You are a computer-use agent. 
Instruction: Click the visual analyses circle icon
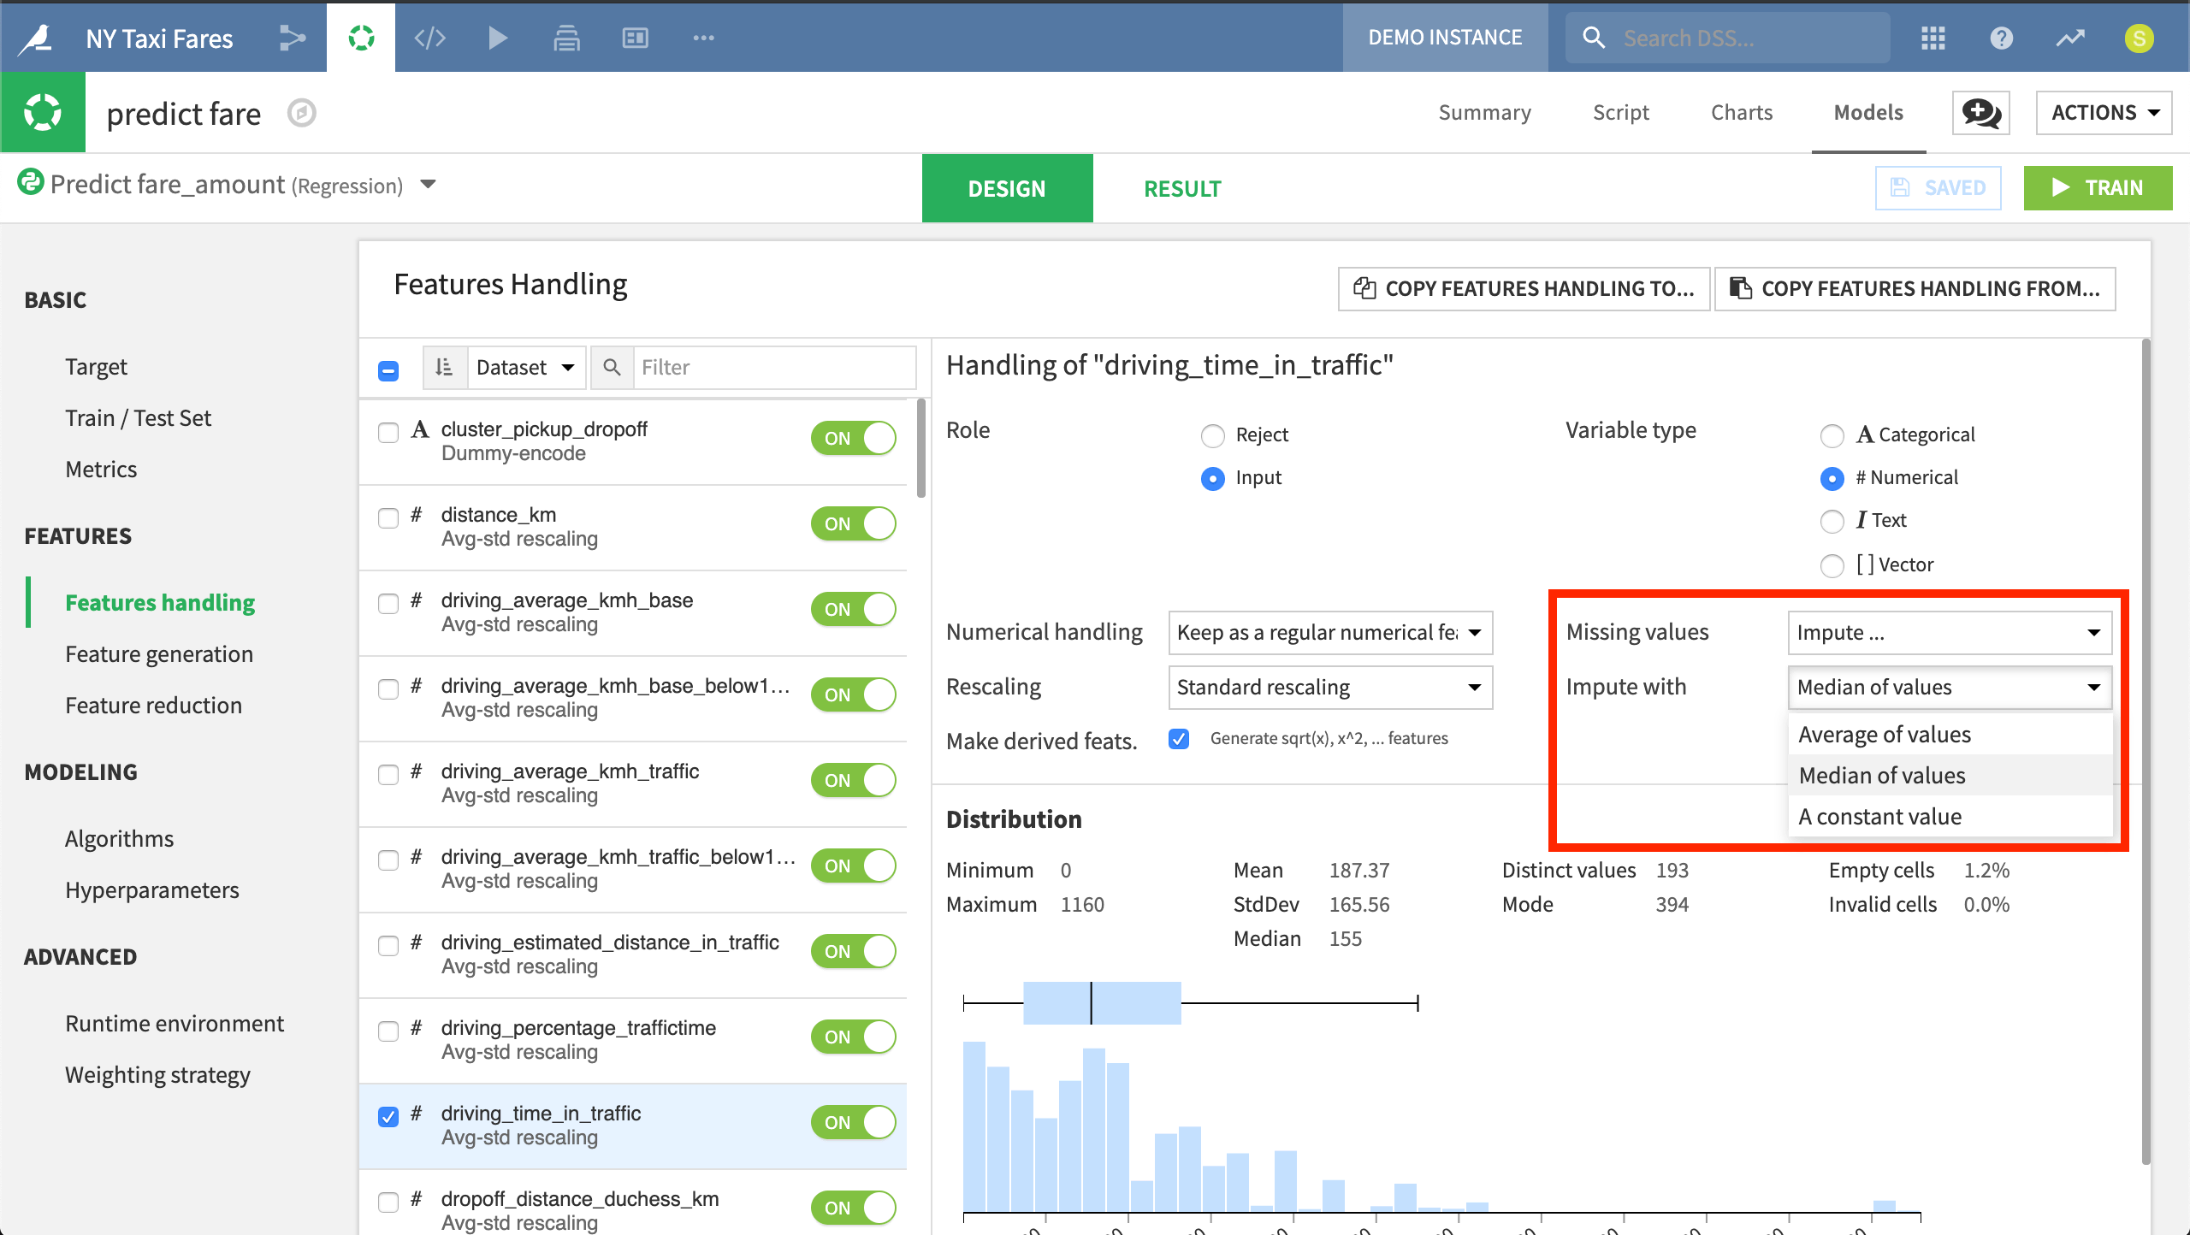(x=361, y=38)
